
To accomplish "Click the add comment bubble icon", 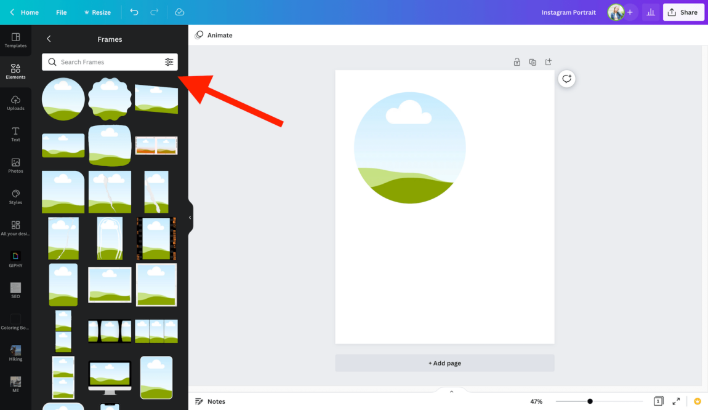I will (566, 79).
